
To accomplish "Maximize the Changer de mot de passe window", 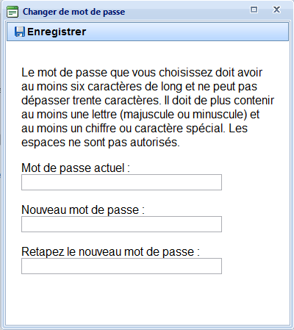I will 254,10.
